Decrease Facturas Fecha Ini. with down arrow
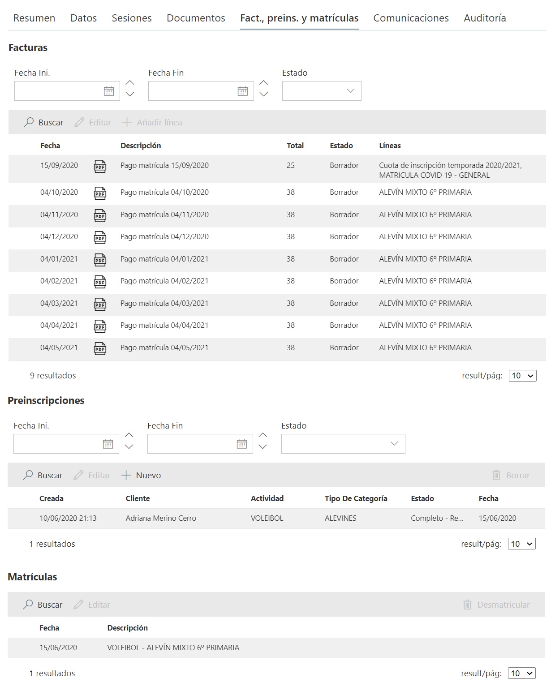 (x=130, y=94)
